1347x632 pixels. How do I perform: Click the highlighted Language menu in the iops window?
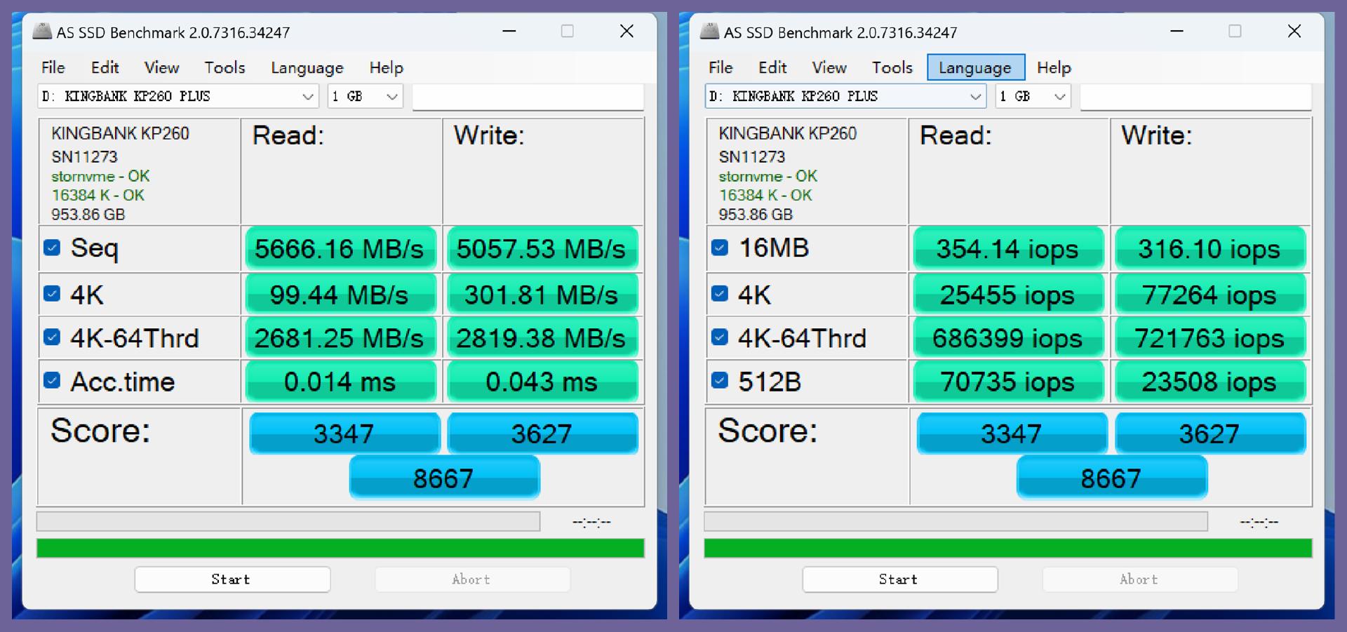[x=976, y=67]
